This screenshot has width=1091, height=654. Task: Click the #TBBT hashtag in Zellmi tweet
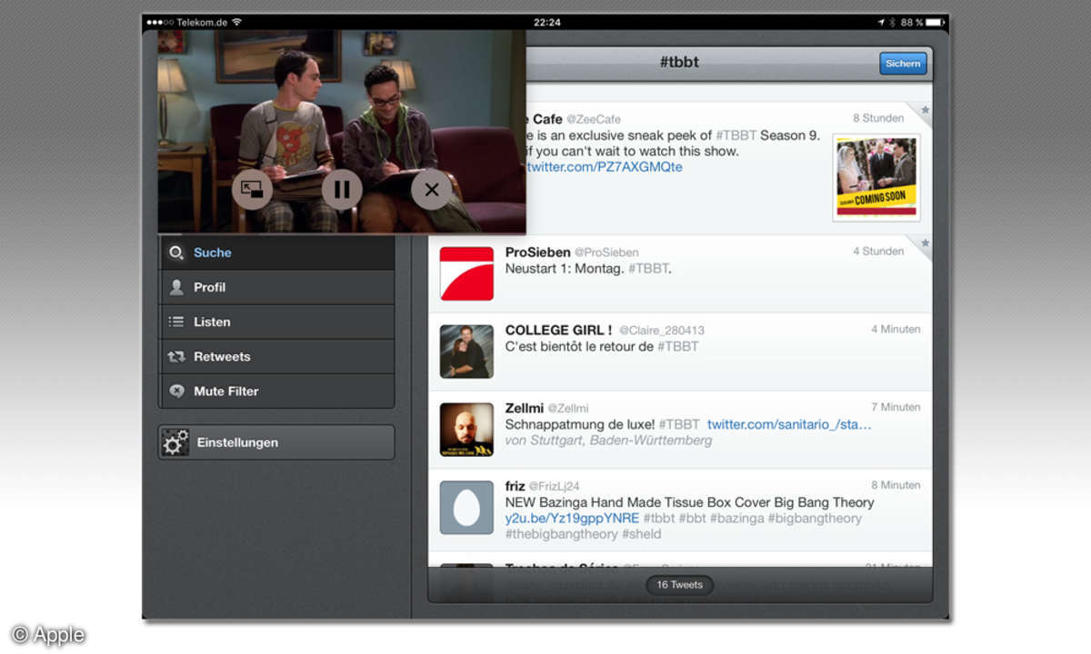(679, 424)
